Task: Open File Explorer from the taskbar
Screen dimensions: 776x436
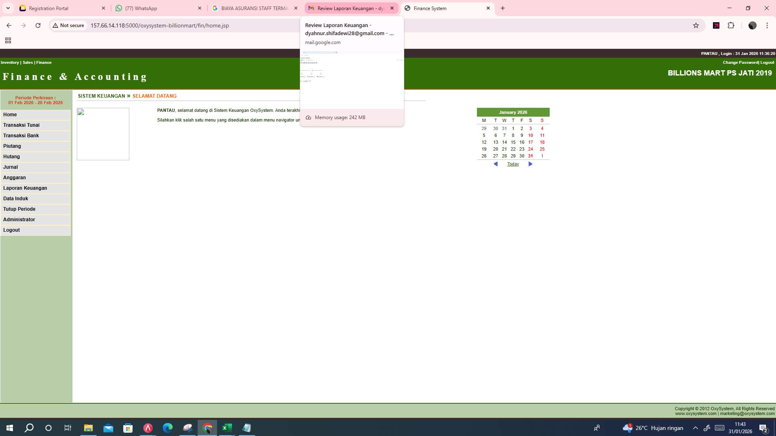Action: pos(88,428)
